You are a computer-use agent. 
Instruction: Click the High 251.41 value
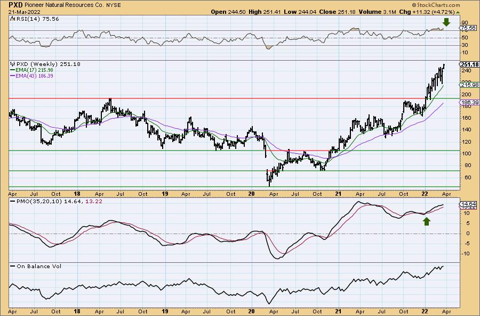[265, 12]
